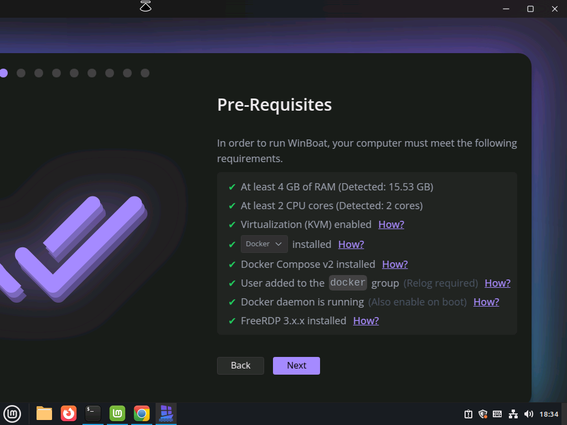Open the Terminal taskbar icon

(93, 413)
